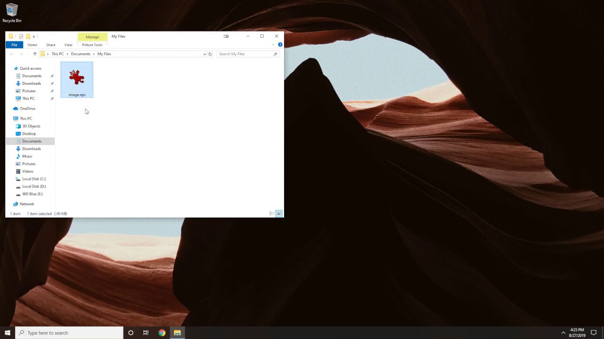Open the Recycle Bin desktop icon
This screenshot has height=339, width=604.
point(12,13)
